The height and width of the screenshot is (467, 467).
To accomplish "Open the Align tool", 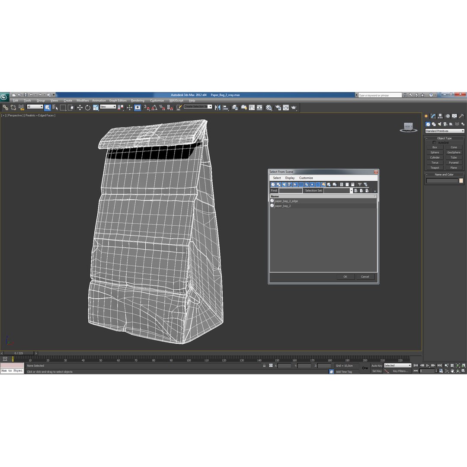I will point(225,108).
